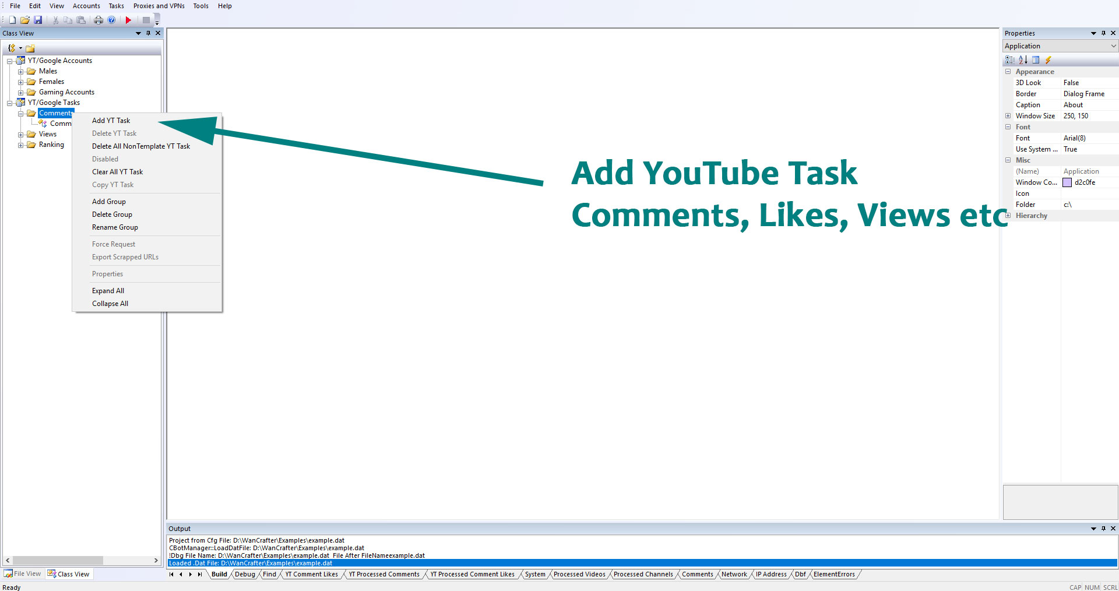Click the blue Help question mark icon
This screenshot has width=1119, height=591.
tap(111, 20)
